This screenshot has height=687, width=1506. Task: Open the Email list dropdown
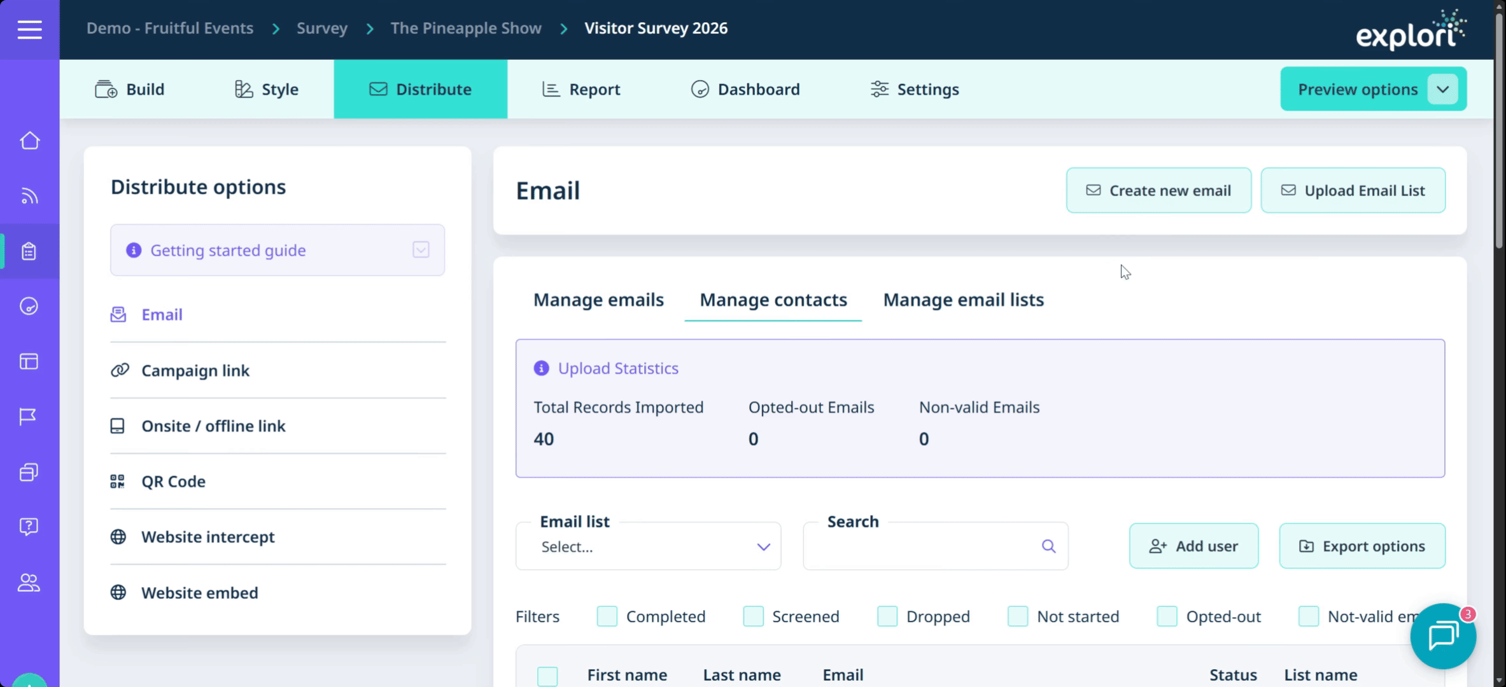click(x=648, y=546)
